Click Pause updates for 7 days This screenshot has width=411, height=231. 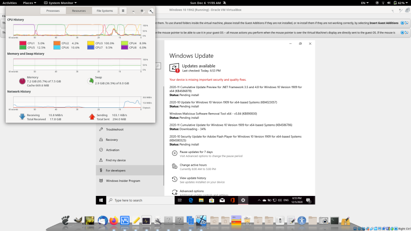196,152
